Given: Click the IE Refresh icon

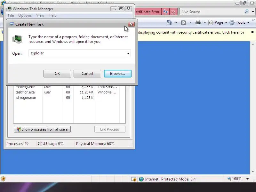Looking at the screenshot, I should [165, 12].
